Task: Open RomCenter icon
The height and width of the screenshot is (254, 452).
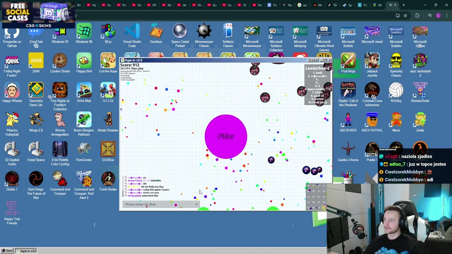Action: pos(84,152)
